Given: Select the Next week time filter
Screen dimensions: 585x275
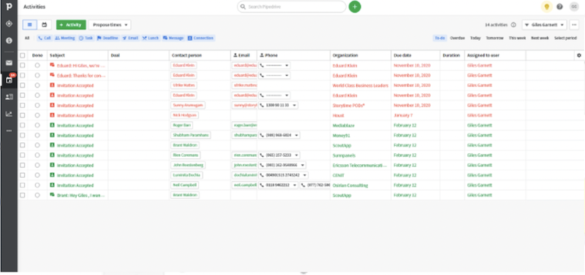Looking at the screenshot, I should coord(540,38).
